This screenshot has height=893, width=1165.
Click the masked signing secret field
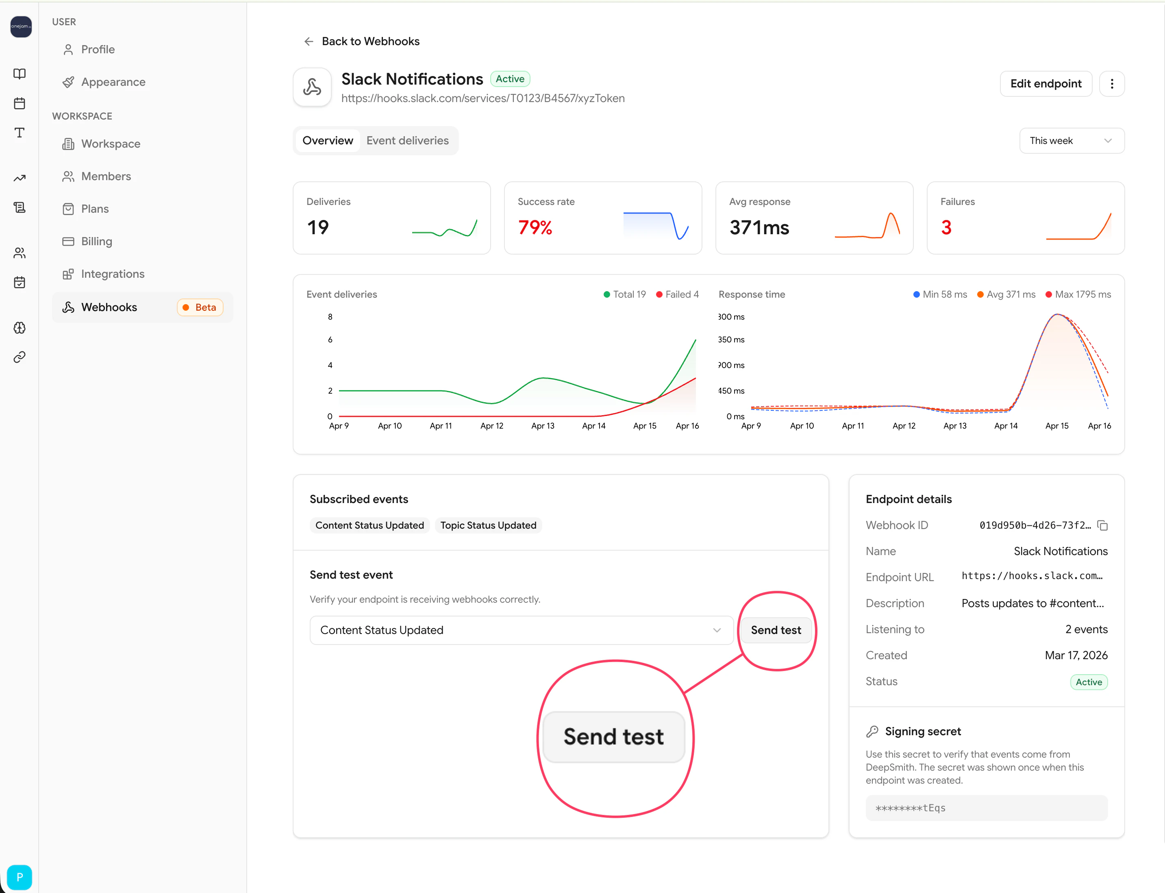click(986, 808)
